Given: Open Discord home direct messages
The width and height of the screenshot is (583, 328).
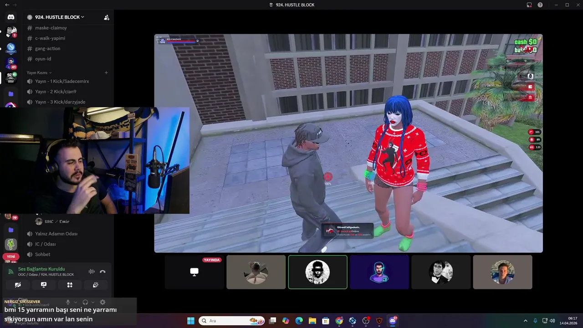Looking at the screenshot, I should pos(11,17).
